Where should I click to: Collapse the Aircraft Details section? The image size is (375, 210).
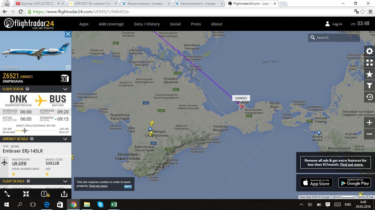65,139
